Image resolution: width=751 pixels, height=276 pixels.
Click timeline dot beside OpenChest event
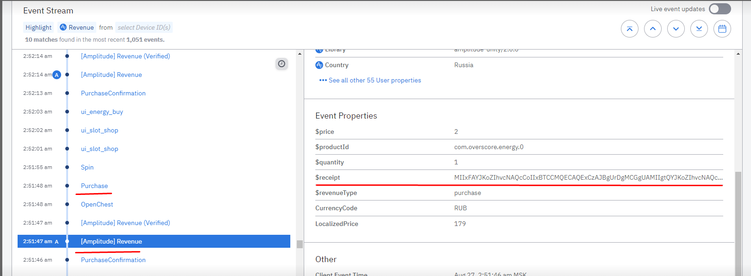[x=67, y=204]
